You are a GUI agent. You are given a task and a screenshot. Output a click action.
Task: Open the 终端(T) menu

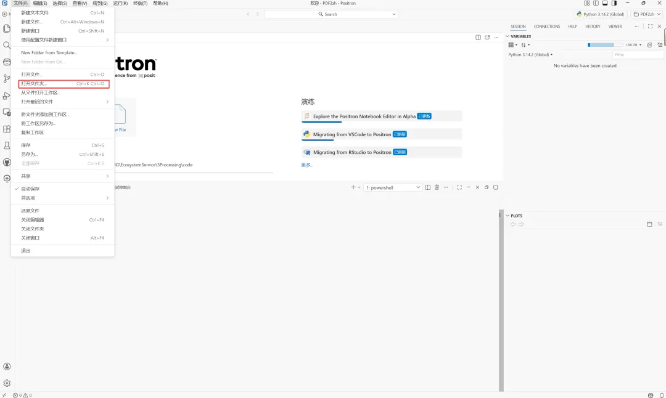point(140,3)
